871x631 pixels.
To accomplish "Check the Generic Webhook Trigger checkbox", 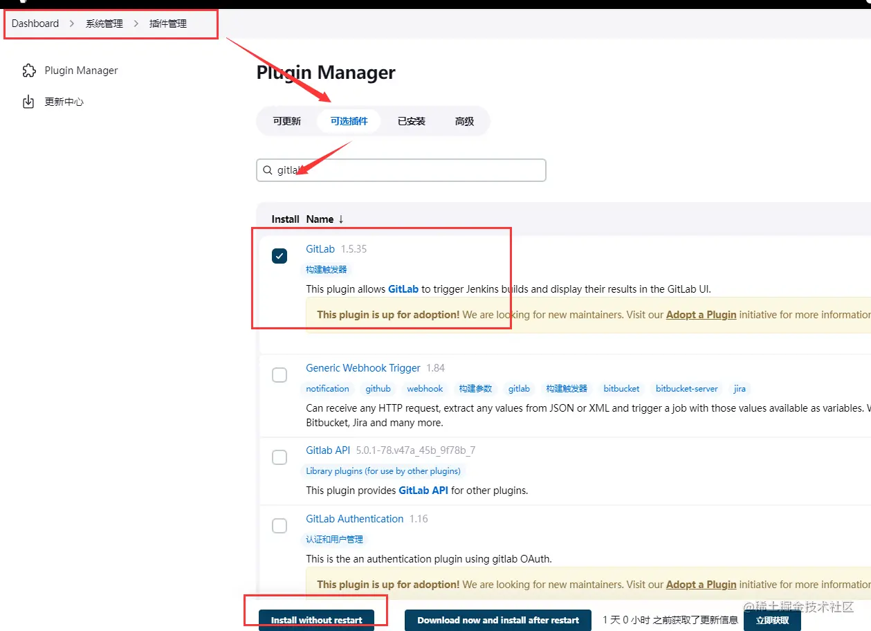I will [279, 375].
